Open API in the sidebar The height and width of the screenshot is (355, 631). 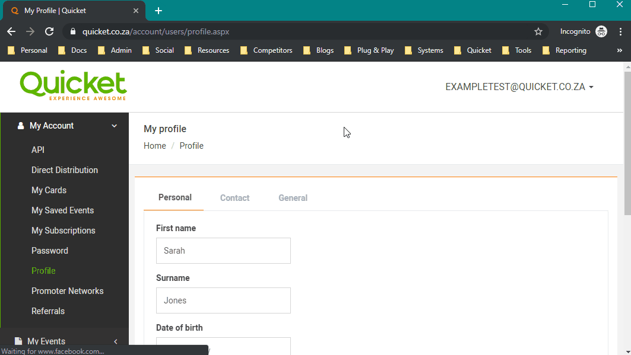tap(38, 150)
